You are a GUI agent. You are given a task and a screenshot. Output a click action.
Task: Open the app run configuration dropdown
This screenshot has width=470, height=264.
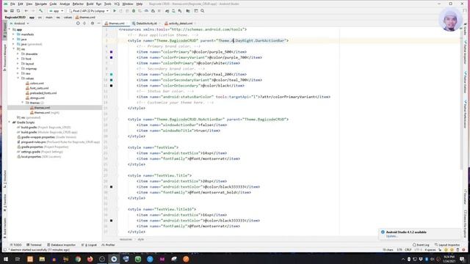pos(57,11)
